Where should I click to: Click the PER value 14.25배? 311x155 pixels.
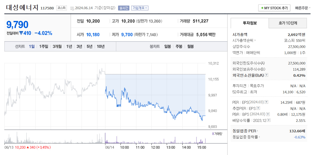287,102
